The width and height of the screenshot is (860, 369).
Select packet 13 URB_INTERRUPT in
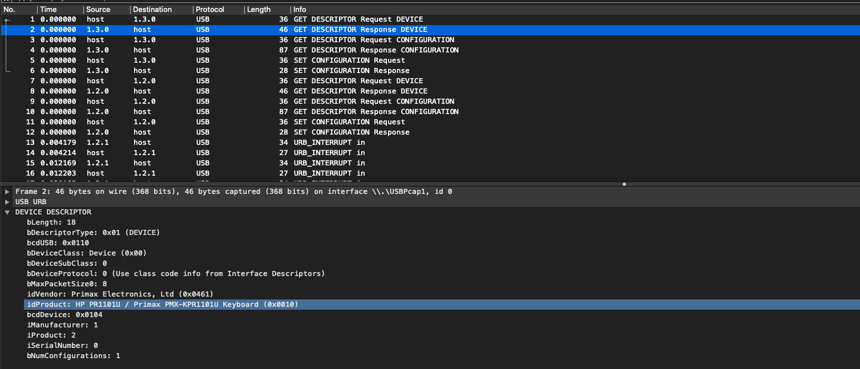pos(329,143)
